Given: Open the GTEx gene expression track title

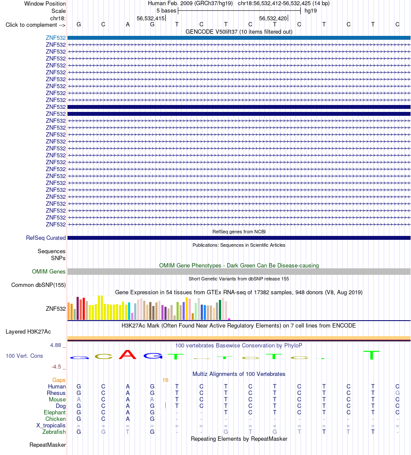Looking at the screenshot, I should (239, 292).
